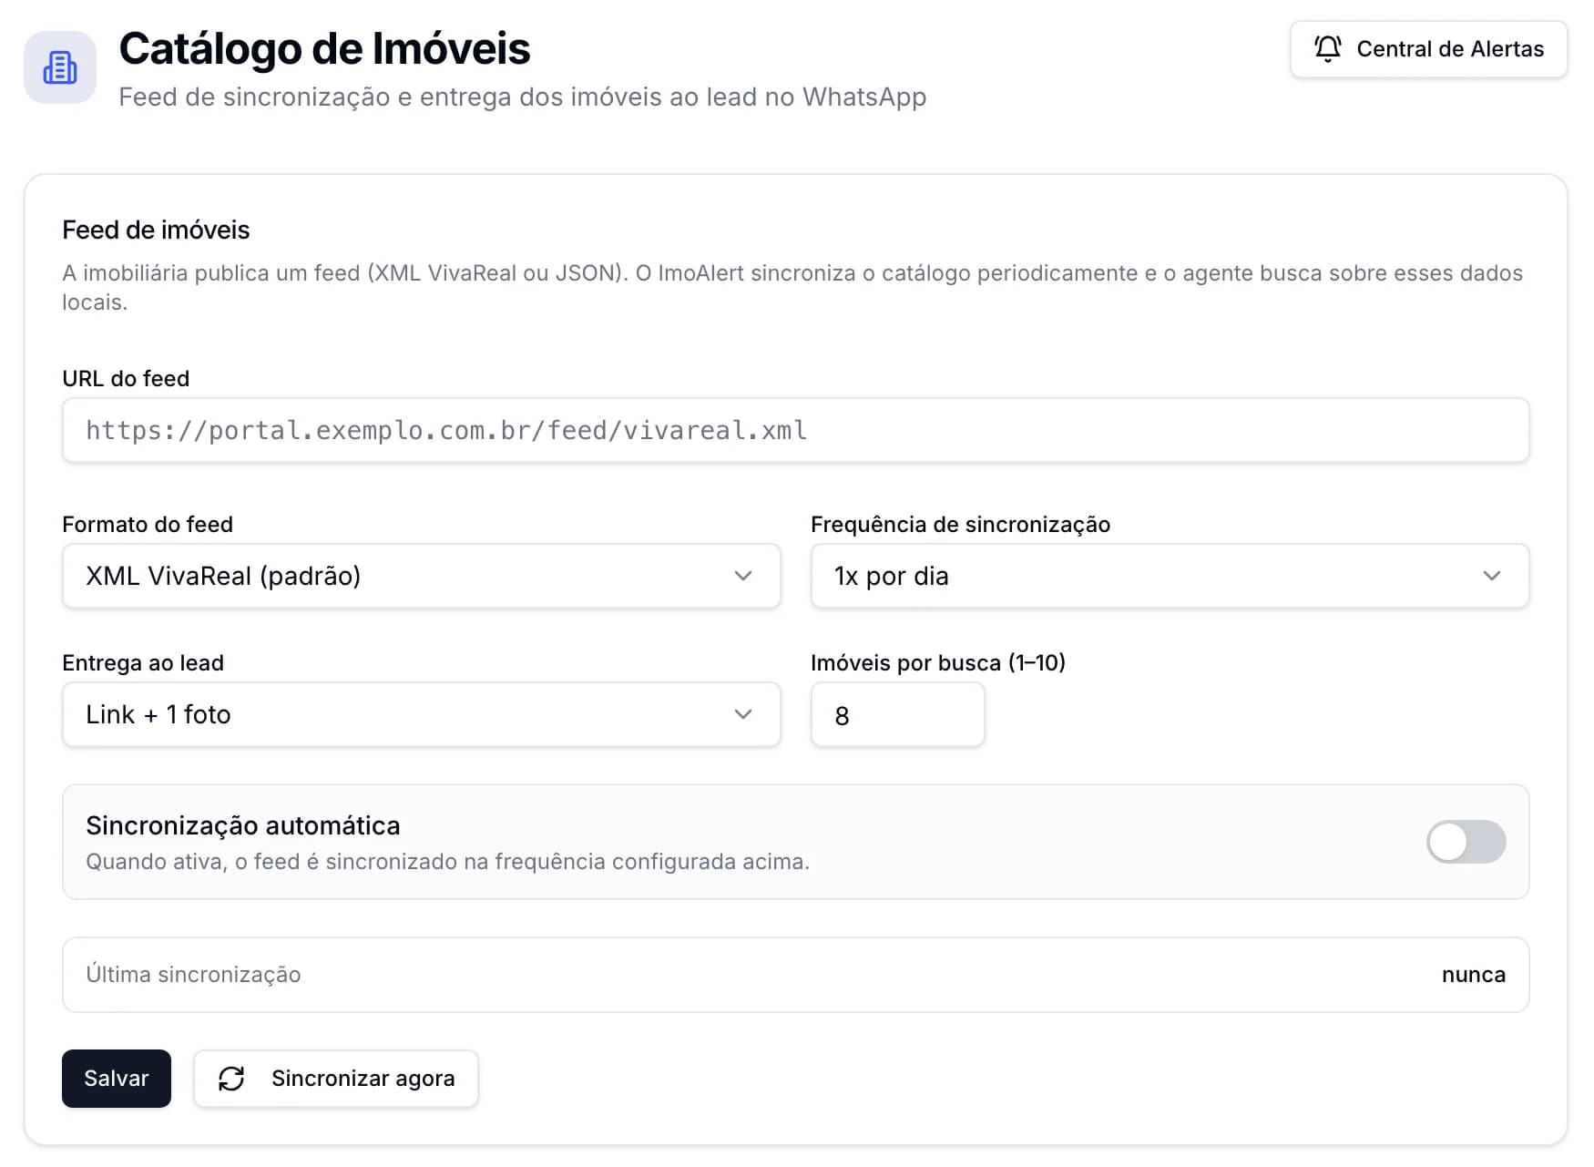Click the bell icon in Central de Alertas

[1327, 48]
